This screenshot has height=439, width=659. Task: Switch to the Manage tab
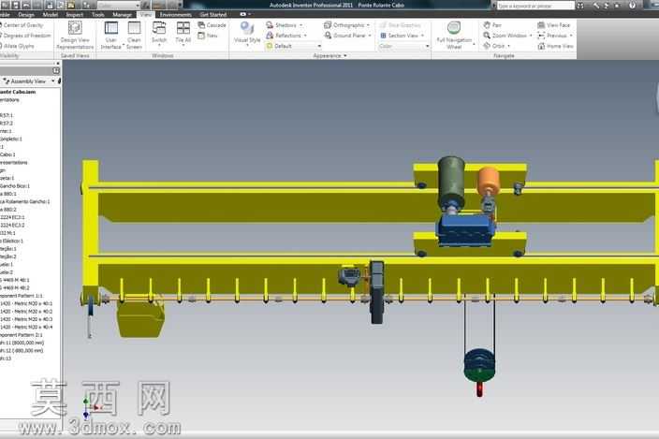coord(122,14)
